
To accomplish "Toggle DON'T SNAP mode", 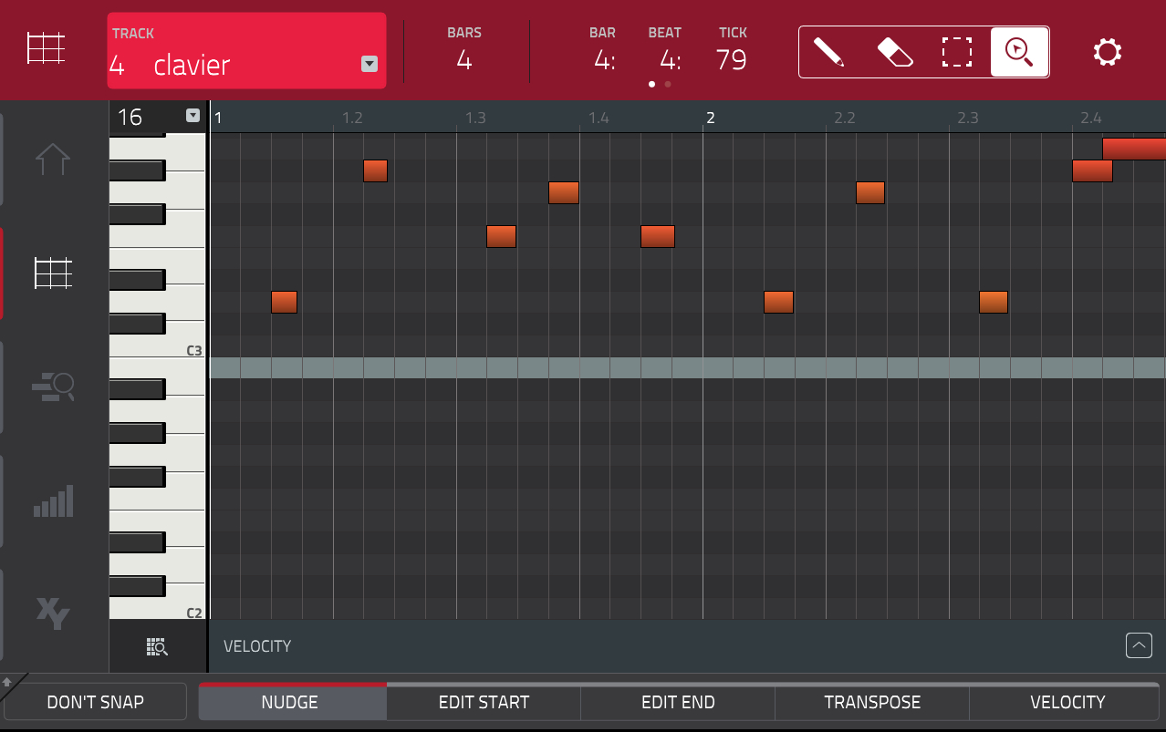I will tap(94, 702).
